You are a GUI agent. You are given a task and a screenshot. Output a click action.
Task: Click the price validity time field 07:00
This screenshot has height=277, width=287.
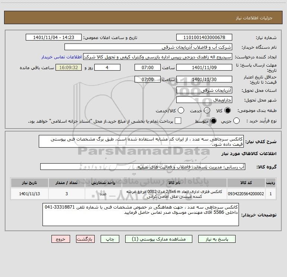[x=148, y=79]
